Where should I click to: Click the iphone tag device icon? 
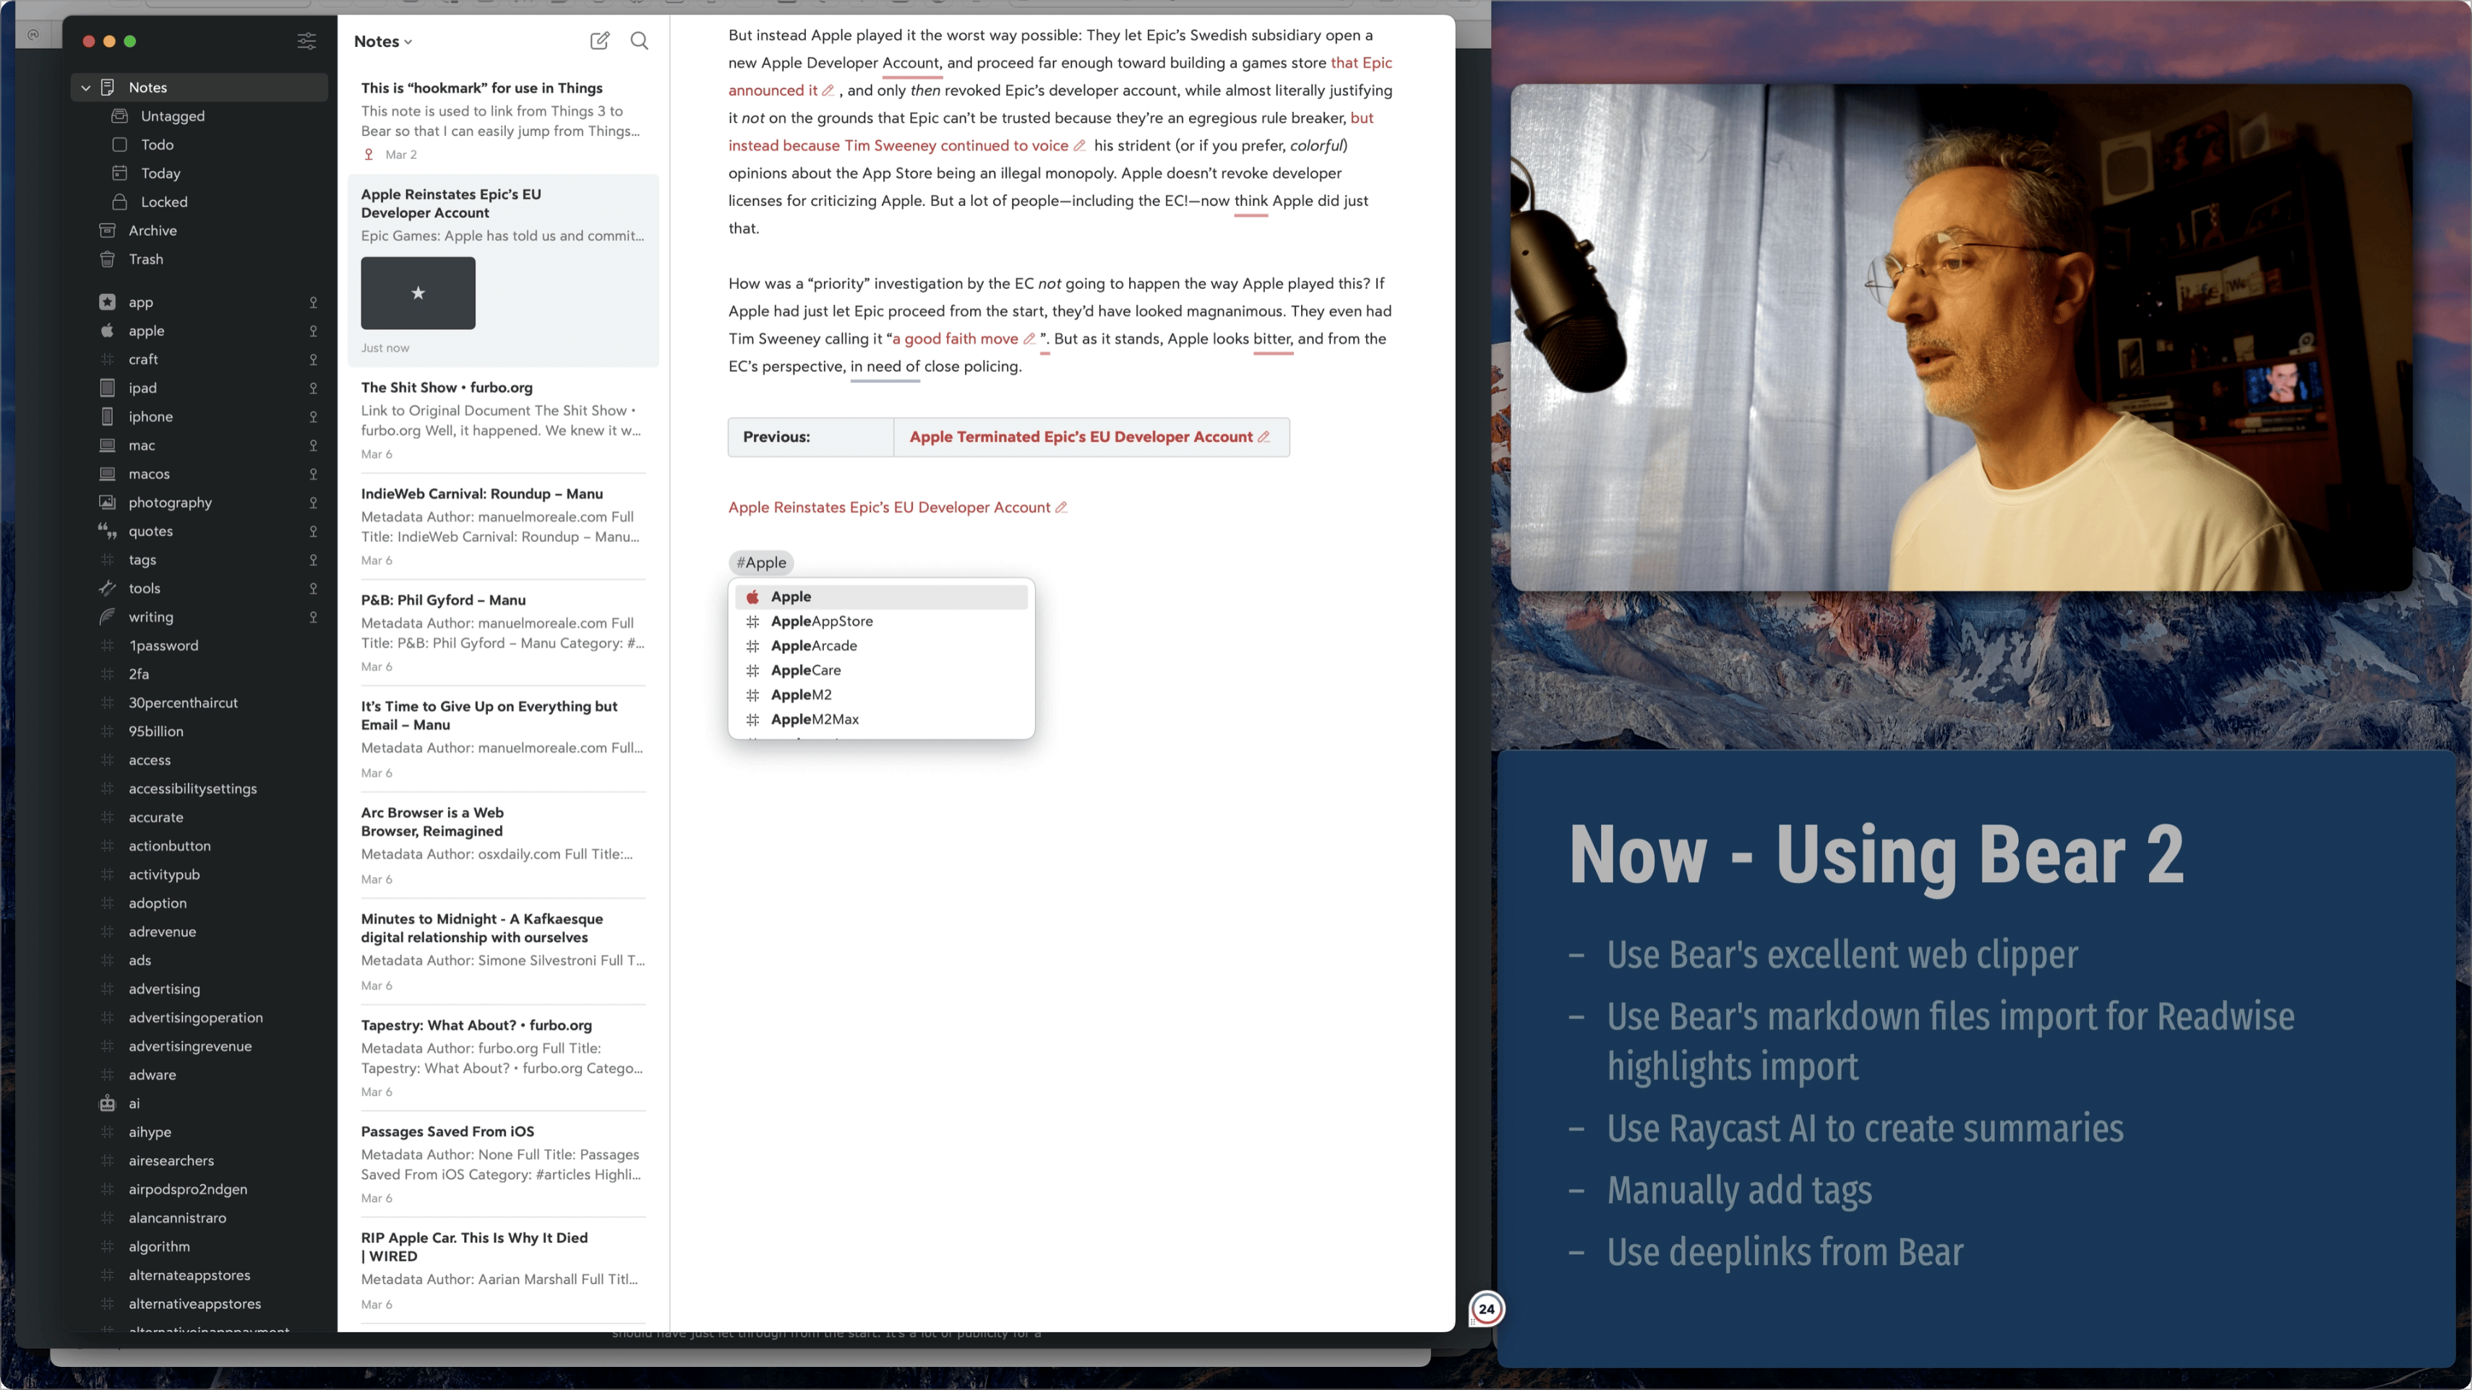pos(108,416)
